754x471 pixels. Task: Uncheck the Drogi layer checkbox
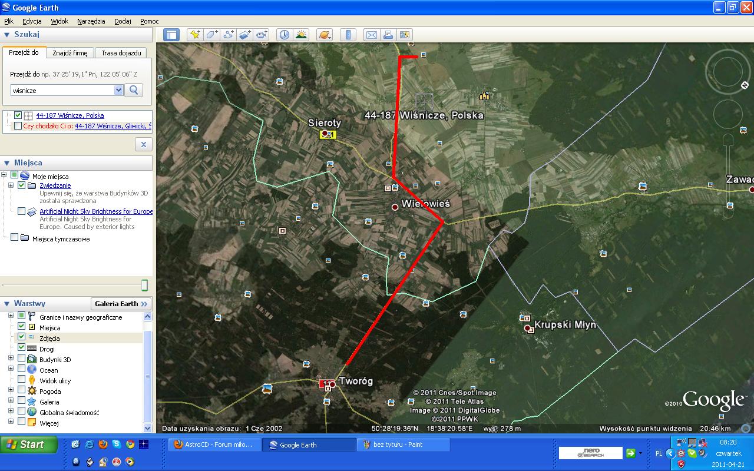point(21,347)
